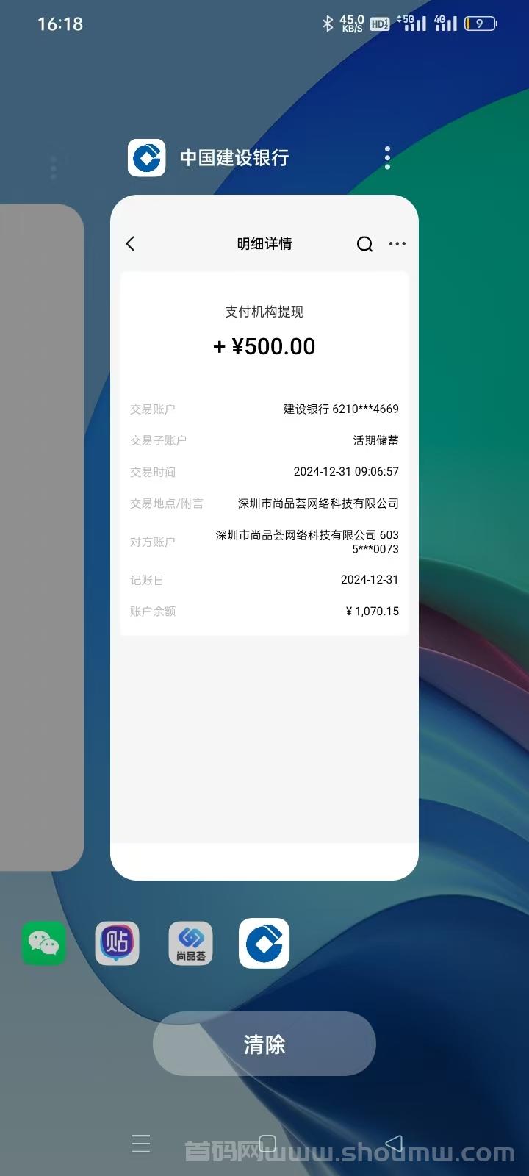Screen dimensions: 529x1176
Task: Tap the 清除 clear-all button
Action: 264,1044
